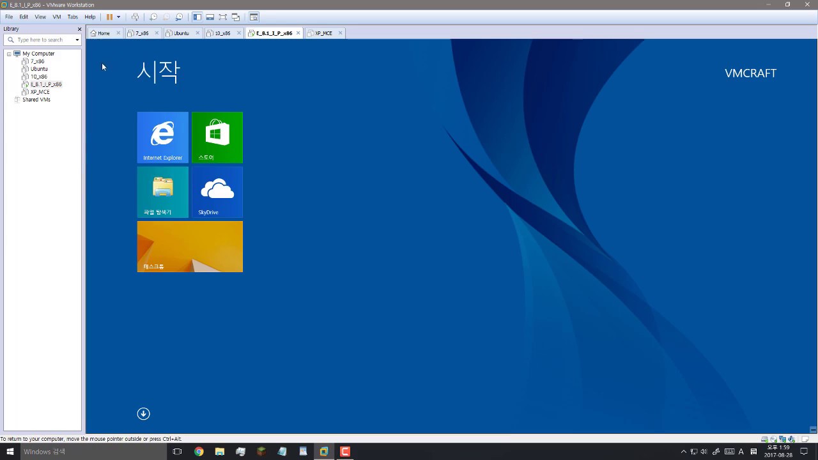Open Google Chrome from the taskbar
This screenshot has height=460, width=818.
click(199, 452)
